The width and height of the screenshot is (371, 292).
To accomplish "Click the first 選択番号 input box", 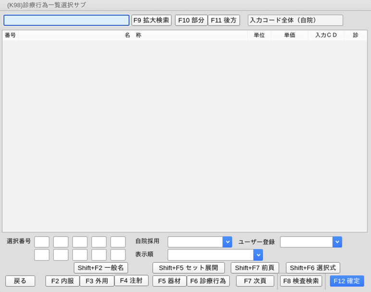I will point(42,242).
